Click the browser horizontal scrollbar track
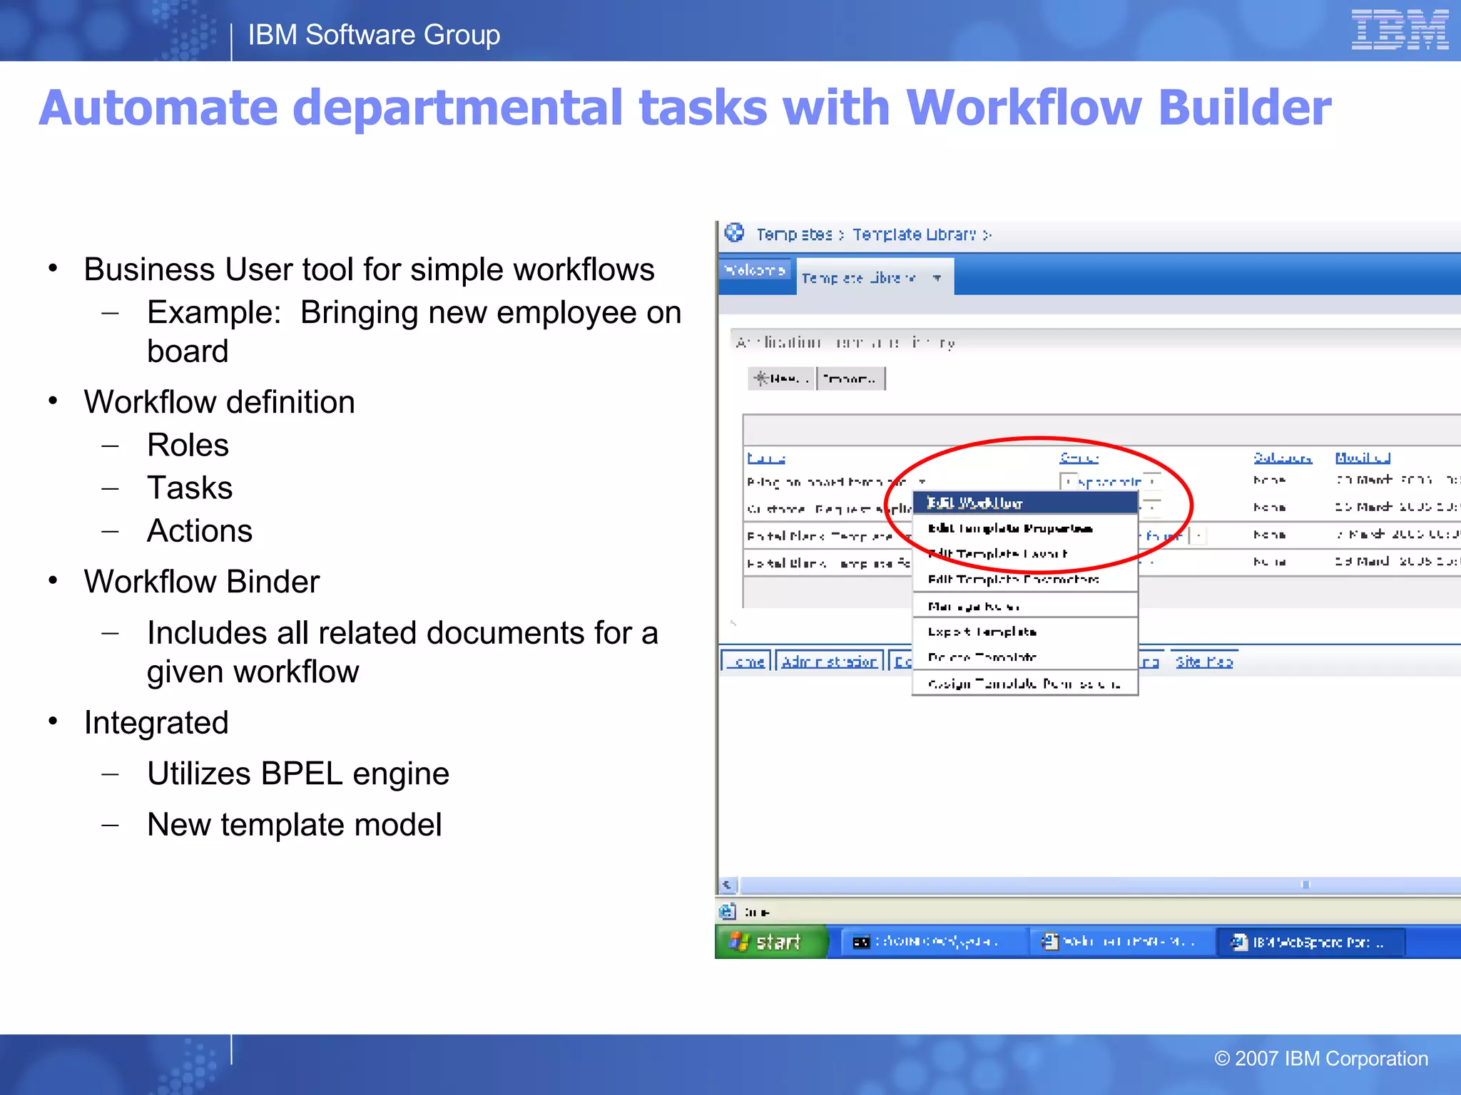Image resolution: width=1461 pixels, height=1095 pixels. [1099, 885]
